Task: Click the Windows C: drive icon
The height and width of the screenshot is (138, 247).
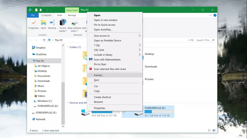Action: click(x=85, y=113)
